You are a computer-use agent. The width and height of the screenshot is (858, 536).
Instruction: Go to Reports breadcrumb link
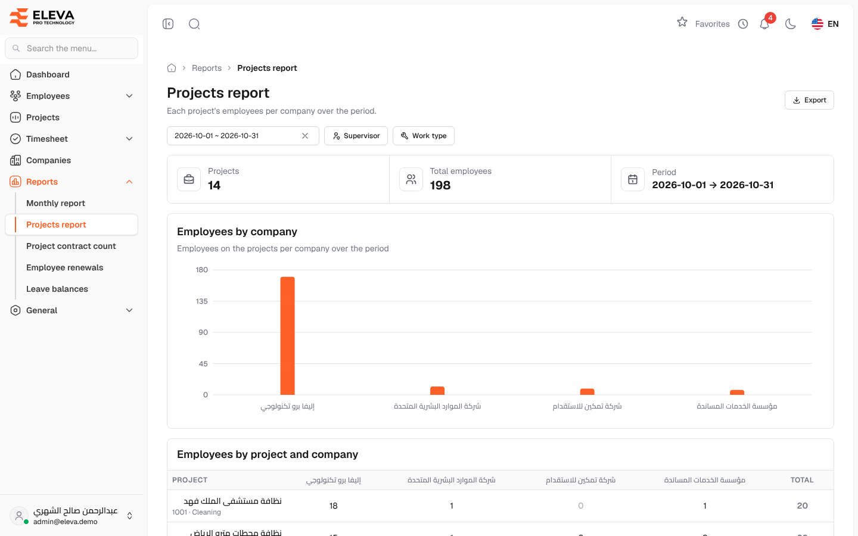tap(207, 68)
